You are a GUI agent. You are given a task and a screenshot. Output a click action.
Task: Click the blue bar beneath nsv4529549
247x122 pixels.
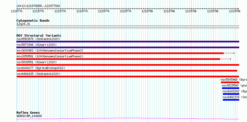point(231,88)
